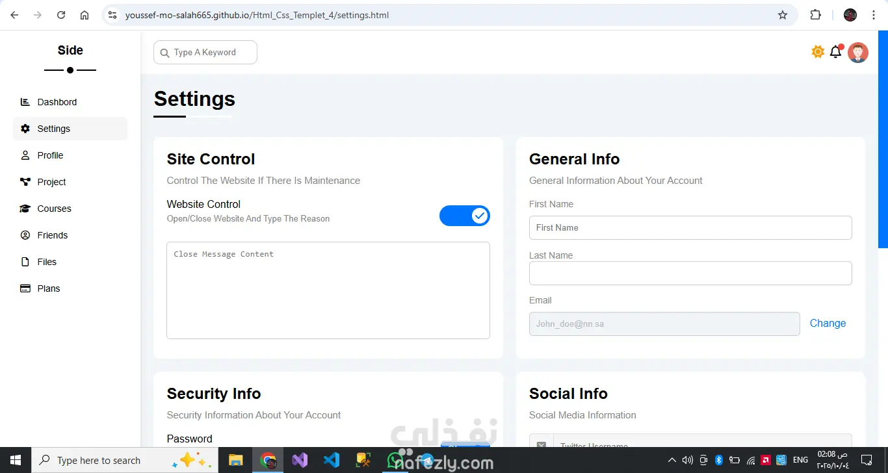Viewport: 888px width, 473px height.
Task: Click the Site Control heading
Action: click(x=211, y=159)
